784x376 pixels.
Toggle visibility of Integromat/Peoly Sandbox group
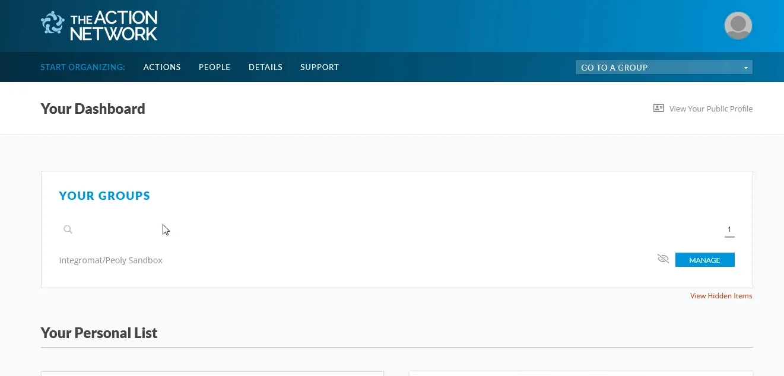663,259
